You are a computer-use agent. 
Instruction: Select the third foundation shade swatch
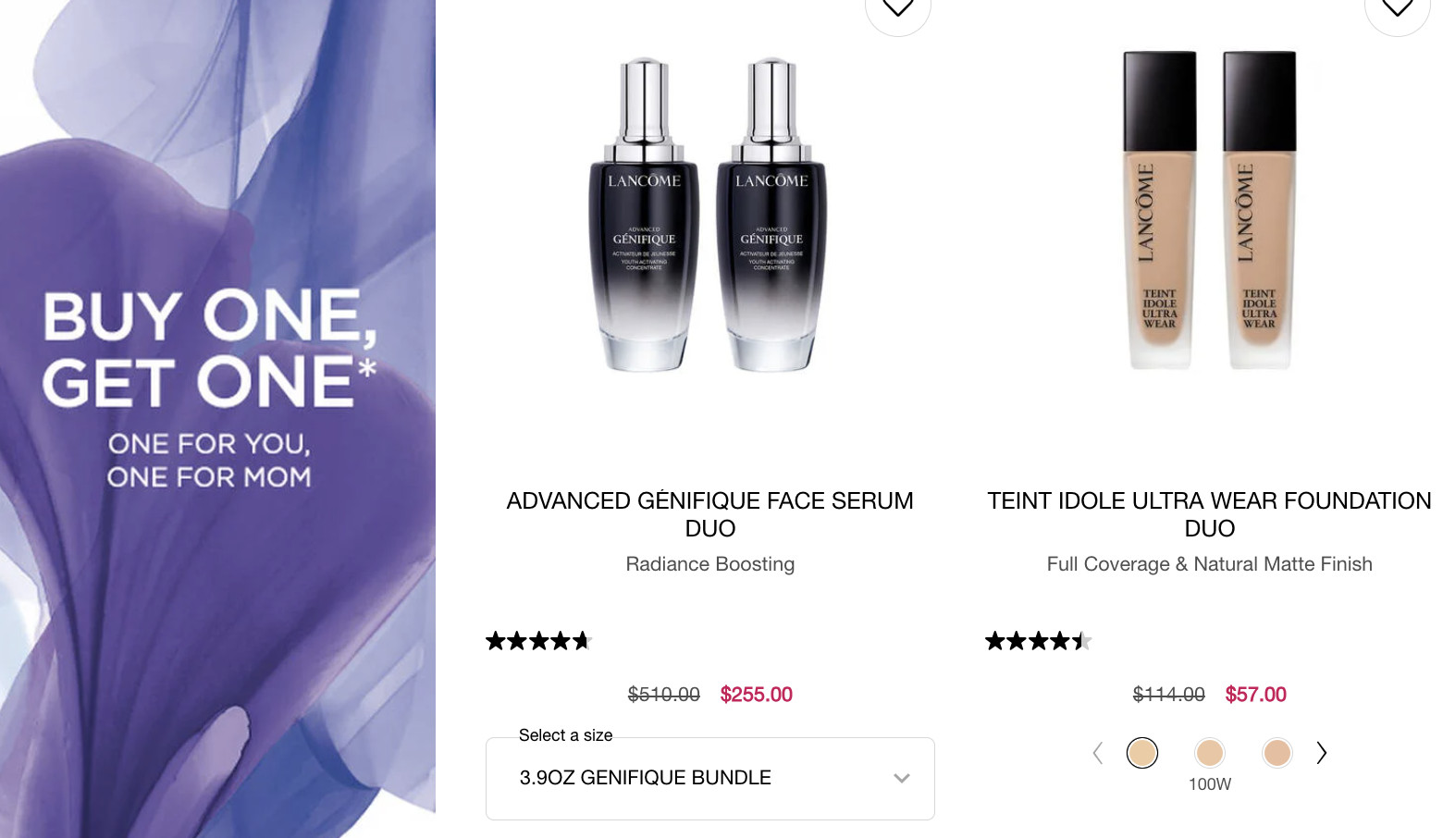(x=1277, y=753)
